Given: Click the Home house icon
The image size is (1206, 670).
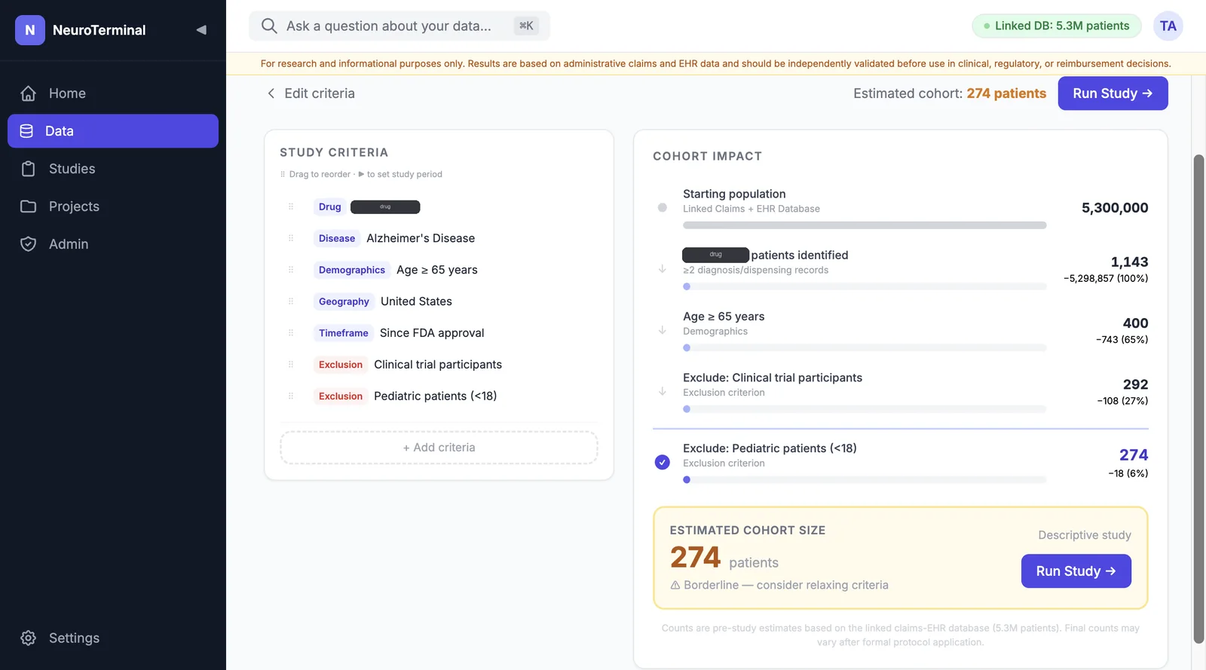Looking at the screenshot, I should click(29, 93).
